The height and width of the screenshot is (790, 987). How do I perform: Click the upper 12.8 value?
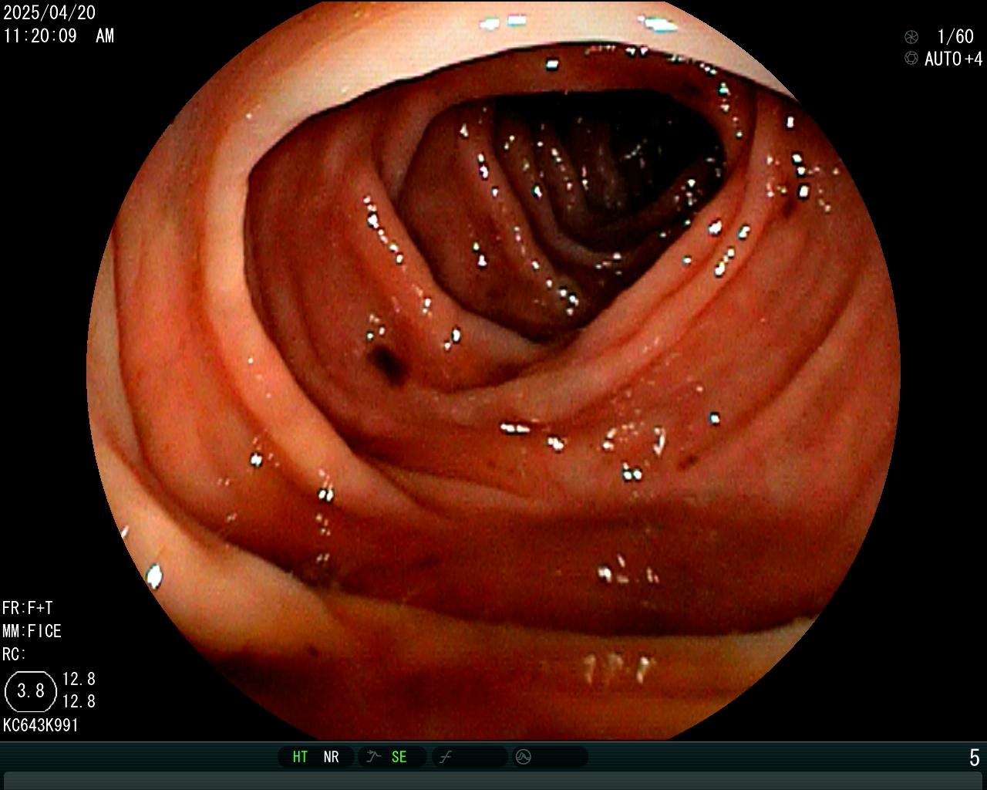[x=79, y=679]
